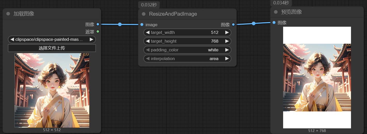Increase target_height with the right arrow
This screenshot has width=367, height=134.
(227, 41)
